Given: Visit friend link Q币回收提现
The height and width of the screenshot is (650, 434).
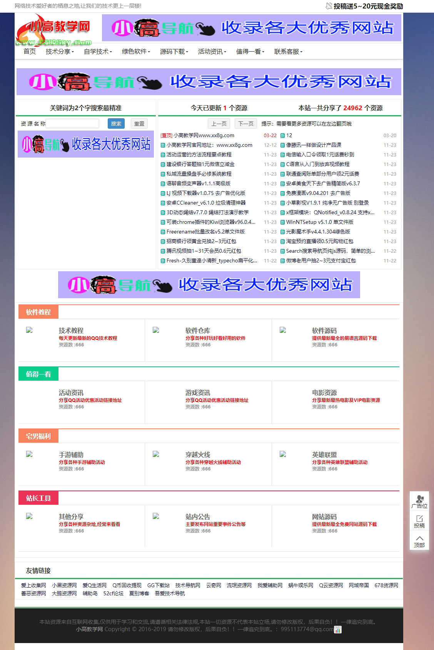Looking at the screenshot, I should tap(127, 585).
